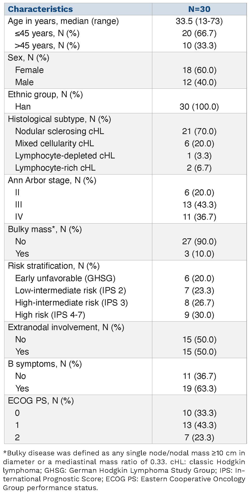This screenshot has width=249, height=494.
Task: Select the Lymphocyte-depleted cHL value 1 (3.3)
Action: pos(199,156)
